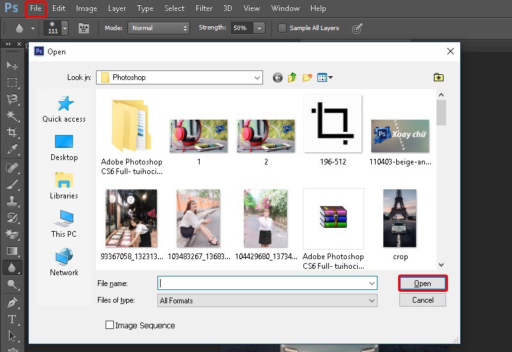Select the Eraser tool
This screenshot has height=352, width=512.
tap(12, 234)
